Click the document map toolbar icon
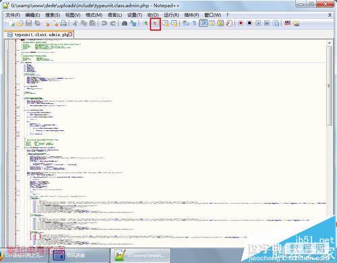 (220, 24)
